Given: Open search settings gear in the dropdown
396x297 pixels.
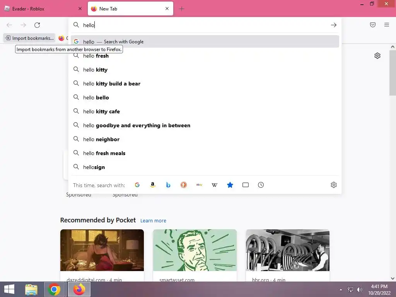Looking at the screenshot, I should [334, 185].
